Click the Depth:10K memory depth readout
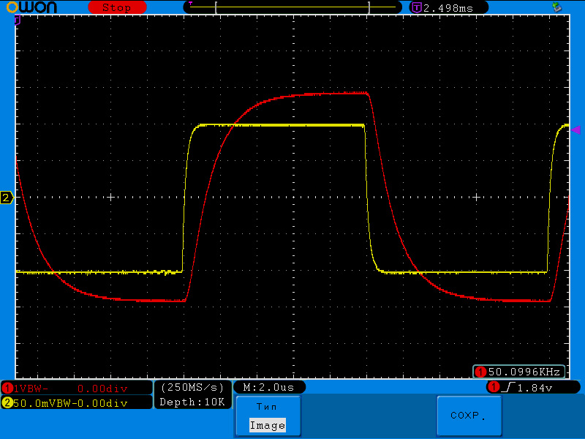This screenshot has height=439, width=585. (192, 402)
